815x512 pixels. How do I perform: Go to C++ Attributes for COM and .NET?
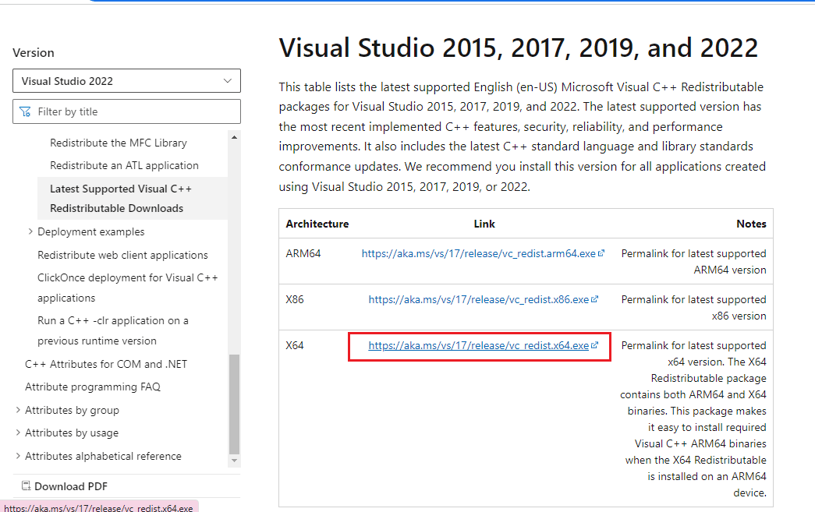pyautogui.click(x=106, y=364)
